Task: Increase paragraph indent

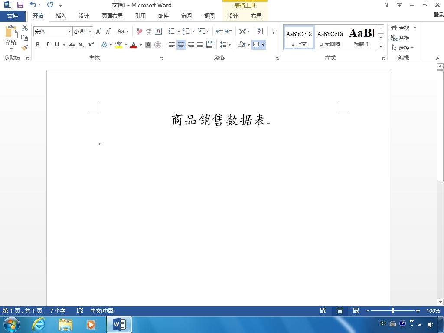Action: click(229, 31)
